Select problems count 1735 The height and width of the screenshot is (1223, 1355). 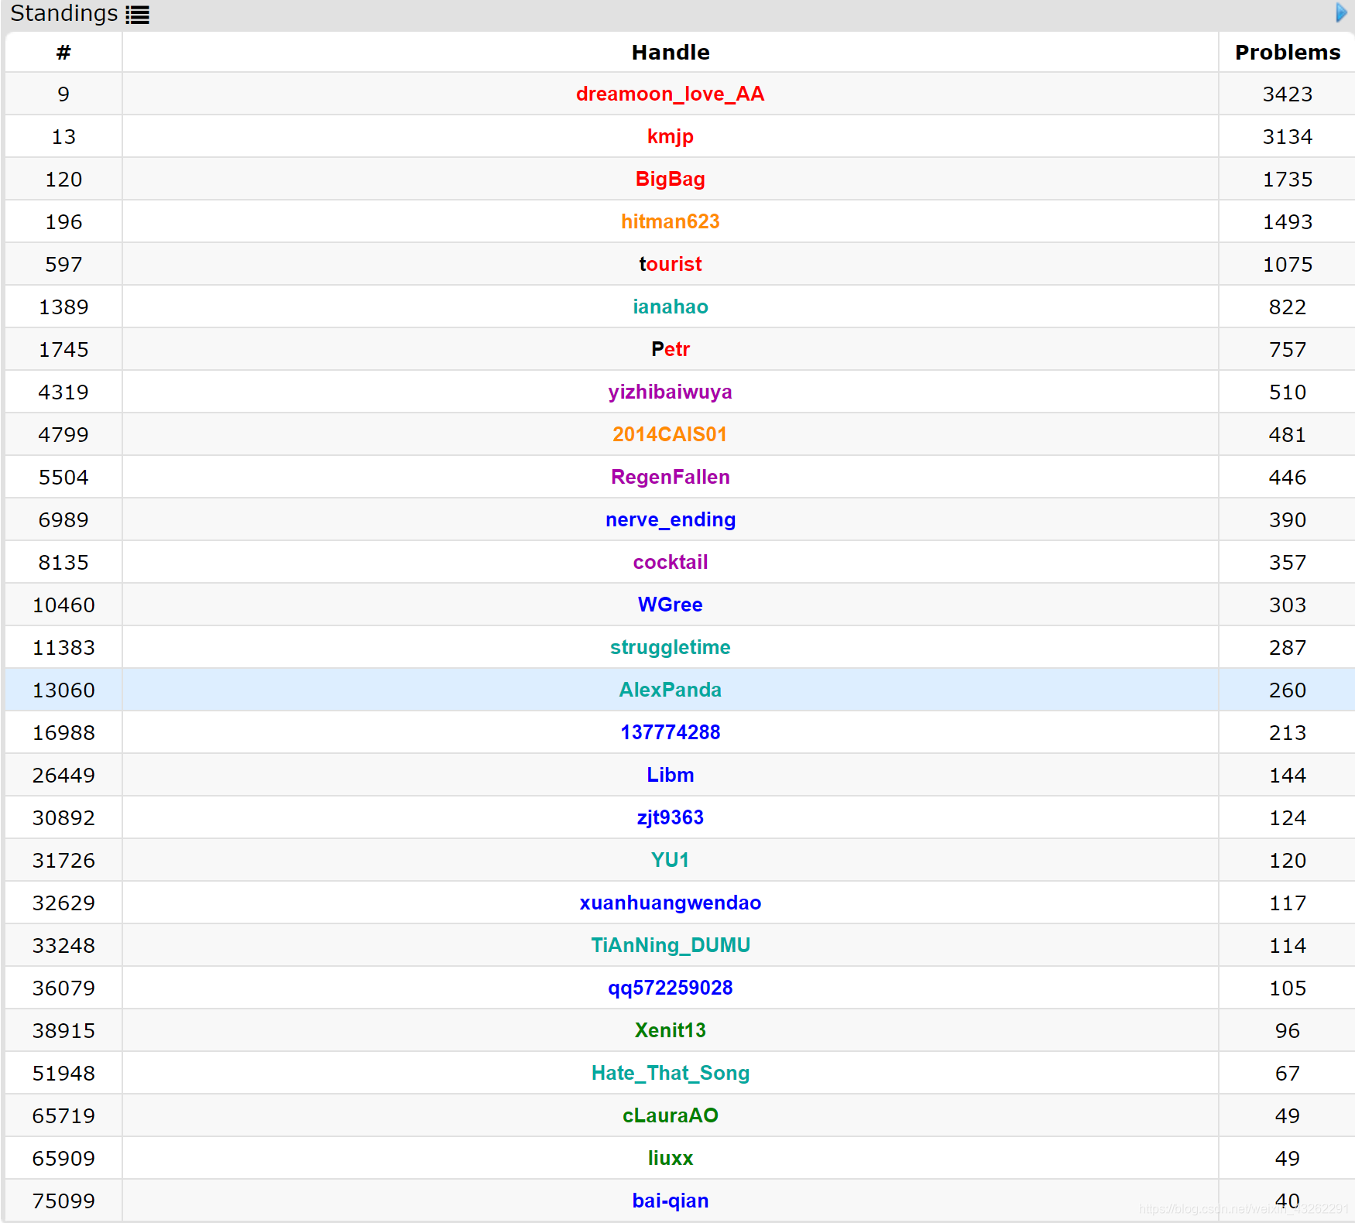pyautogui.click(x=1287, y=180)
